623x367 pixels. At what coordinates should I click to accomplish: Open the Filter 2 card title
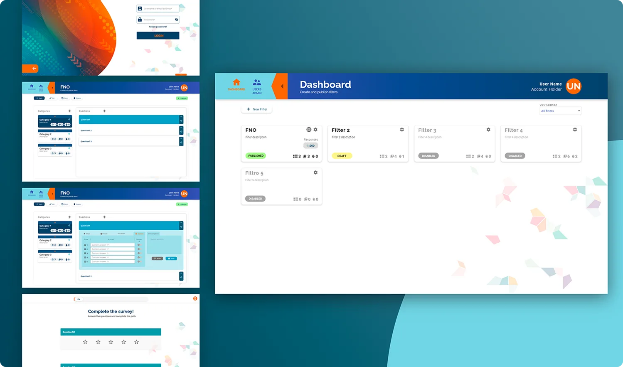(341, 130)
